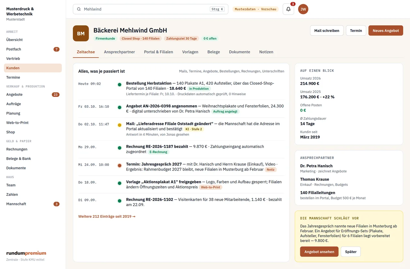Image resolution: width=410 pixels, height=269 pixels.
Task: Dismiss suggestion with the Später button
Action: pyautogui.click(x=351, y=252)
